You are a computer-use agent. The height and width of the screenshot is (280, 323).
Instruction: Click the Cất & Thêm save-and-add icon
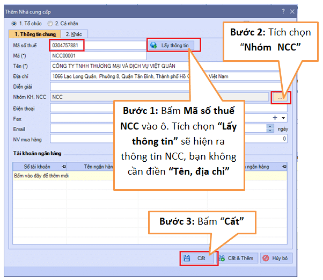222,258
